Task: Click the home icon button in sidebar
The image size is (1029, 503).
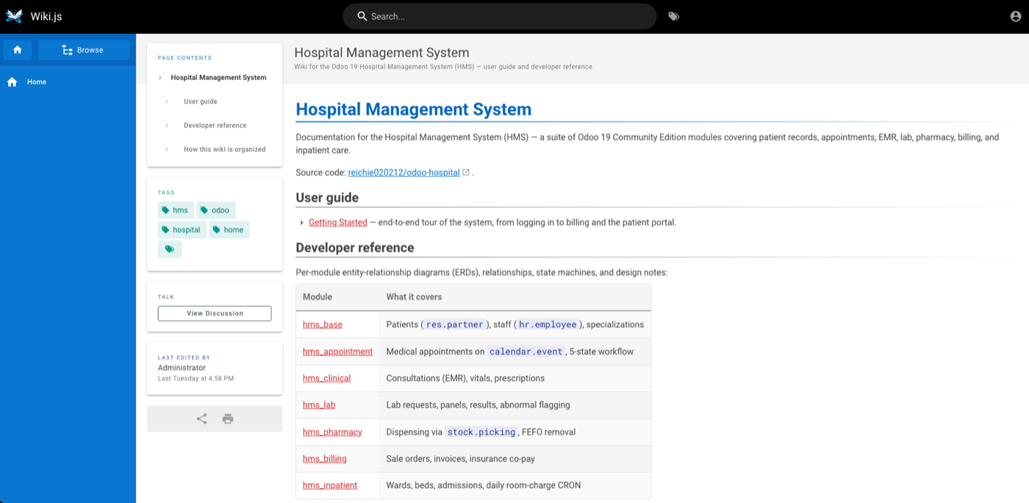Action: [18, 50]
